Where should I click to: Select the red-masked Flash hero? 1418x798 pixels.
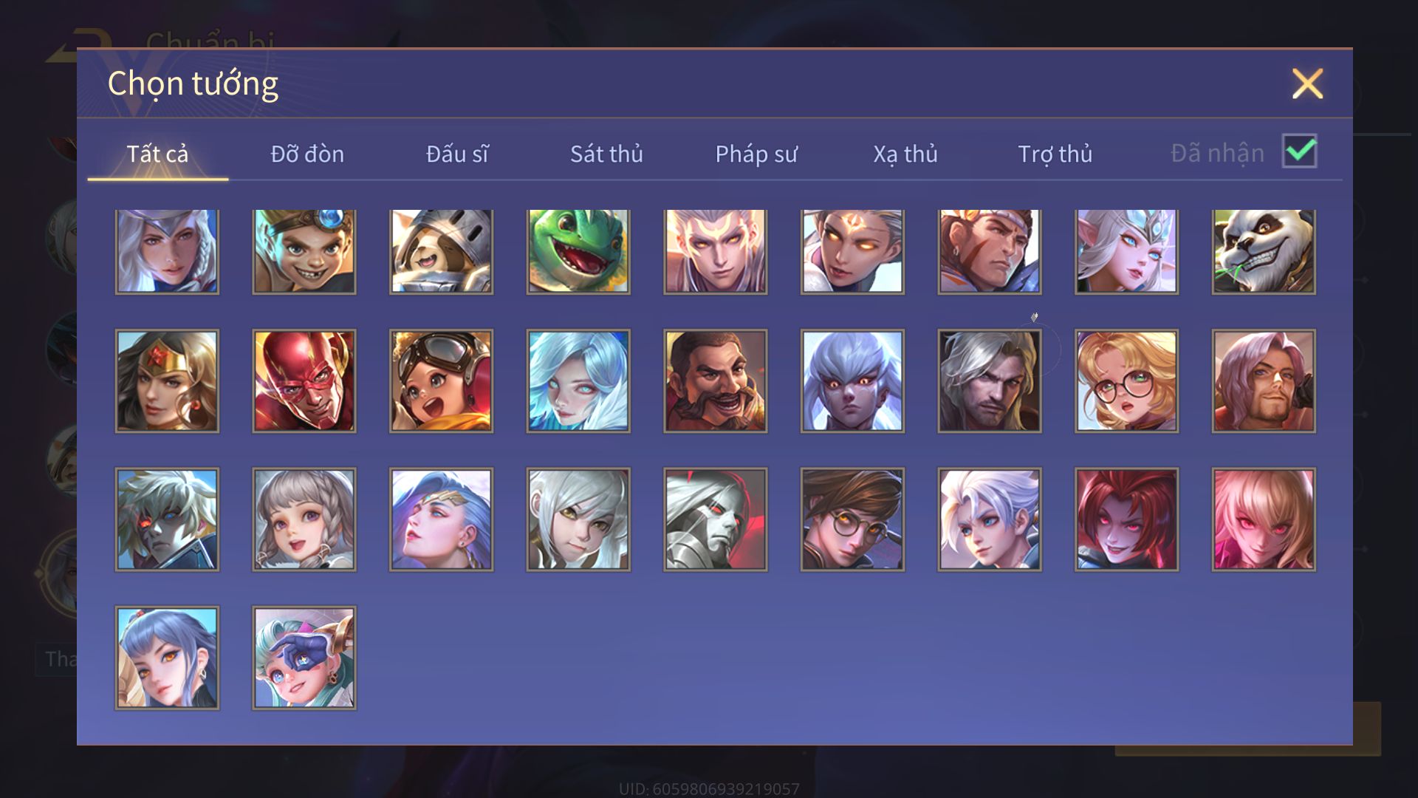[x=304, y=381]
